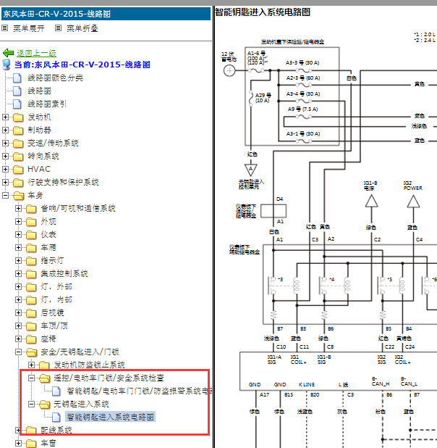Select the 行驶支持和保护系统 tree label
Viewport: 437px width, 448px height.
pyautogui.click(x=64, y=182)
